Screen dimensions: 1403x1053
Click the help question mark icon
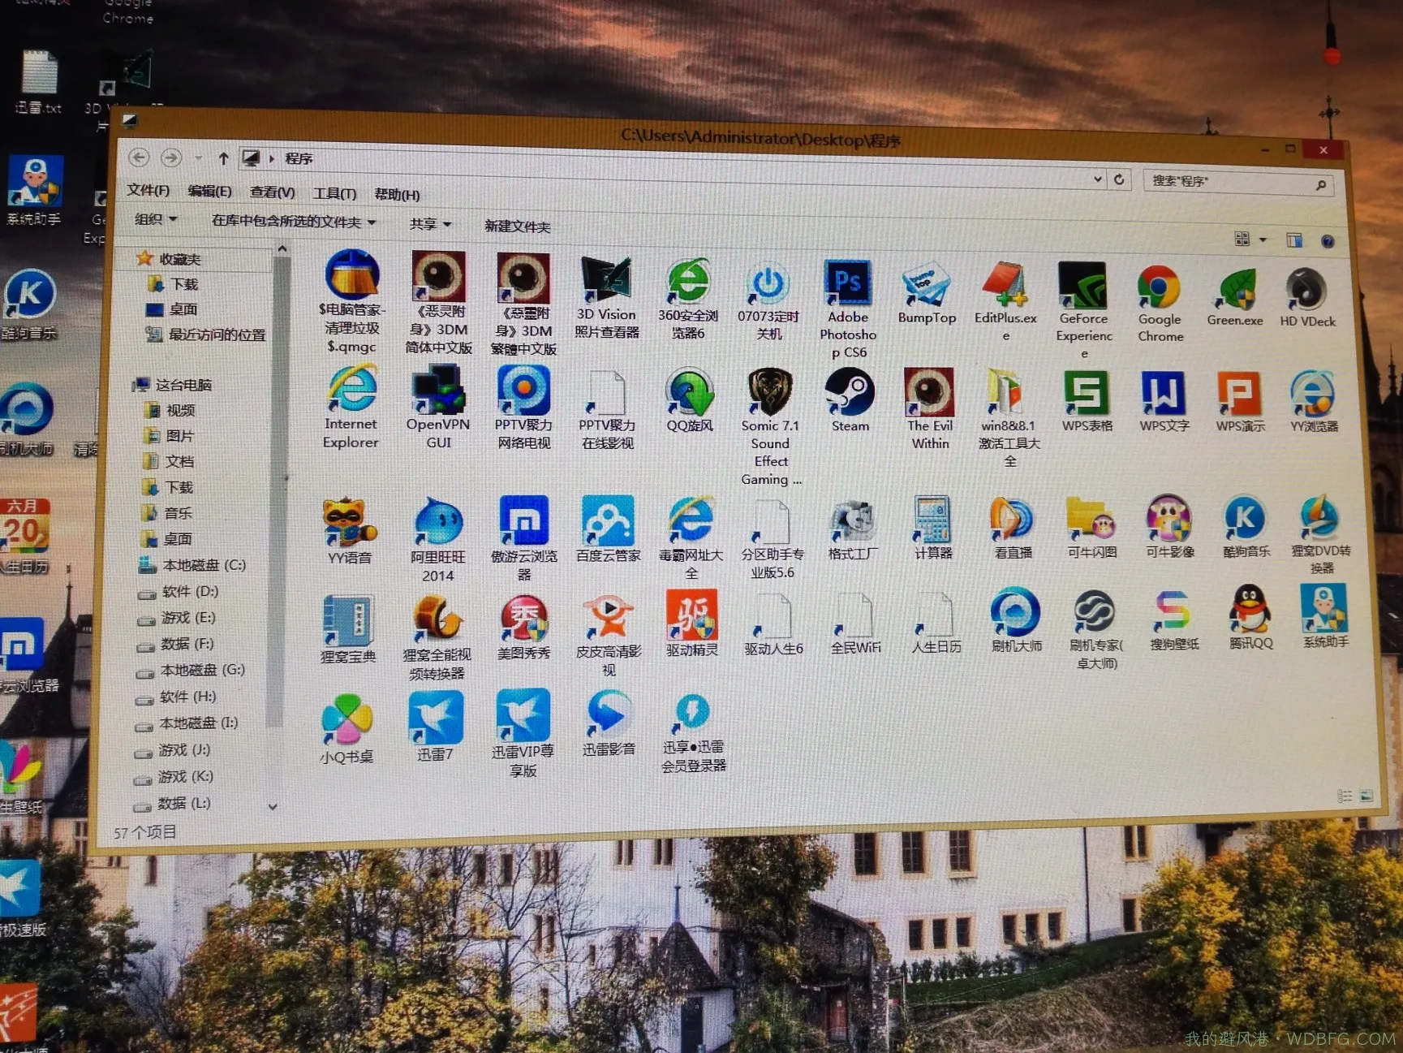click(x=1328, y=241)
